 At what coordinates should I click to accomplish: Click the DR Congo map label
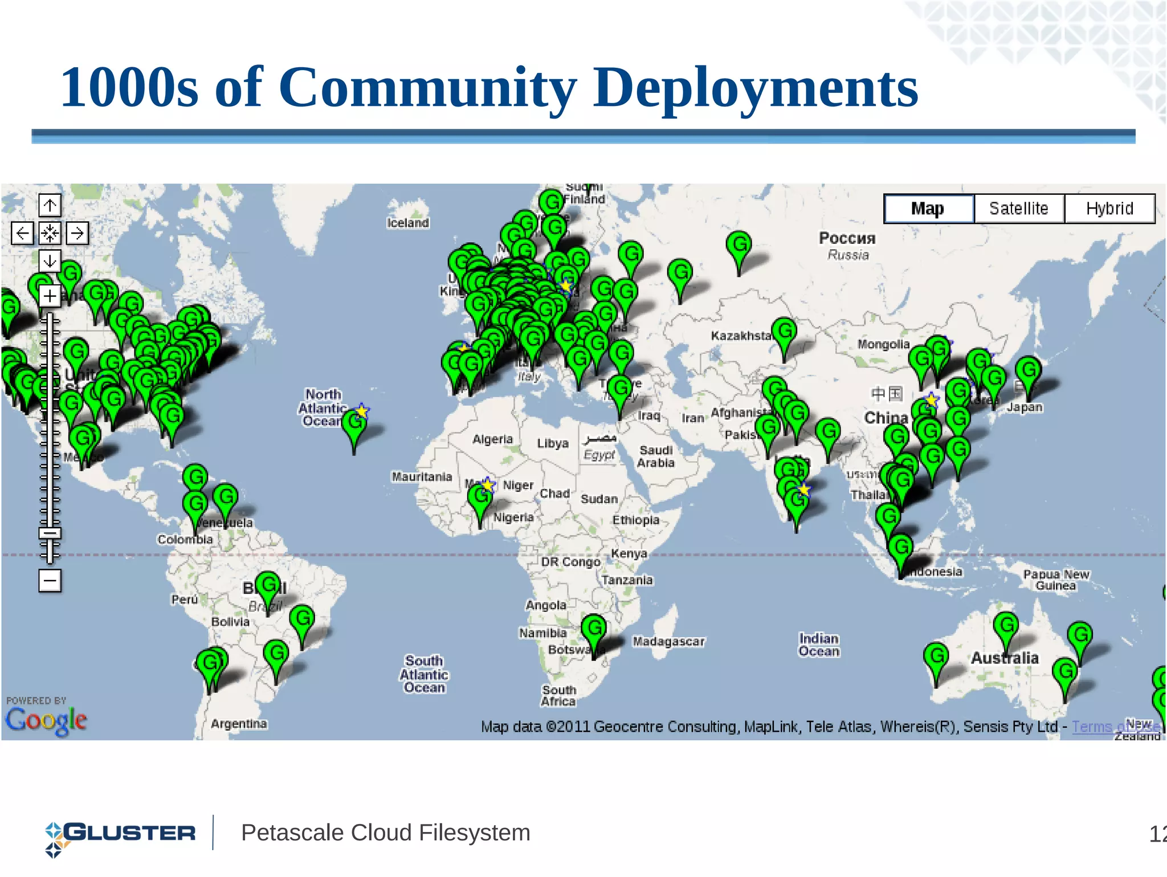pos(570,562)
